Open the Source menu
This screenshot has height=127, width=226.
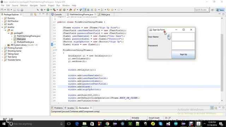(15, 5)
